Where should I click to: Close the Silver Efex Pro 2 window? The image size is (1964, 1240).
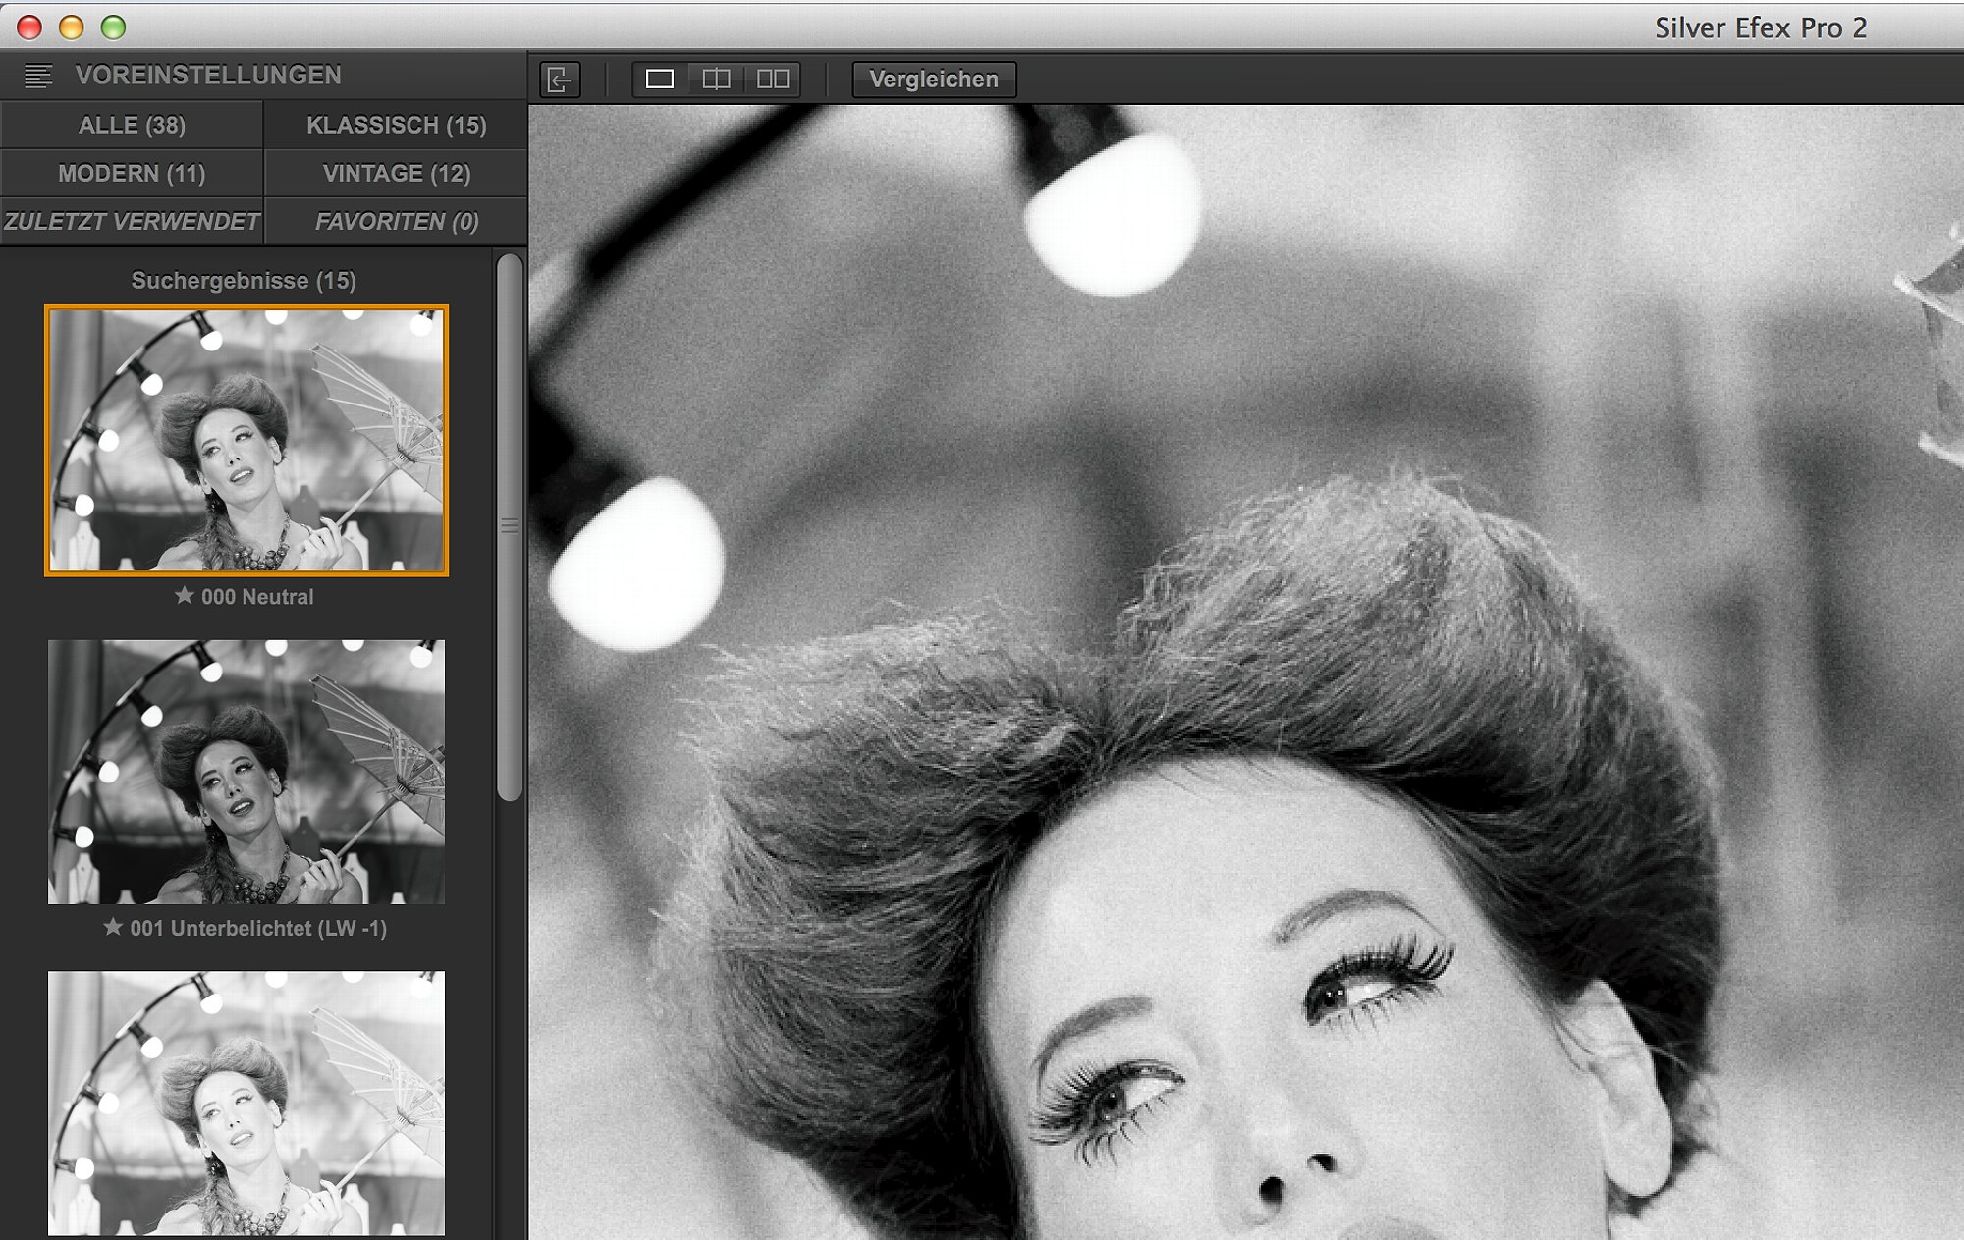point(29,27)
